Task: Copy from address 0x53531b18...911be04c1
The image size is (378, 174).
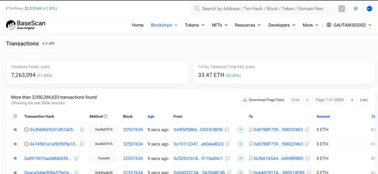Action: [227, 158]
